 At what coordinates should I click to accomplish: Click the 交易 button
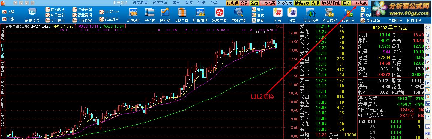(244, 3)
